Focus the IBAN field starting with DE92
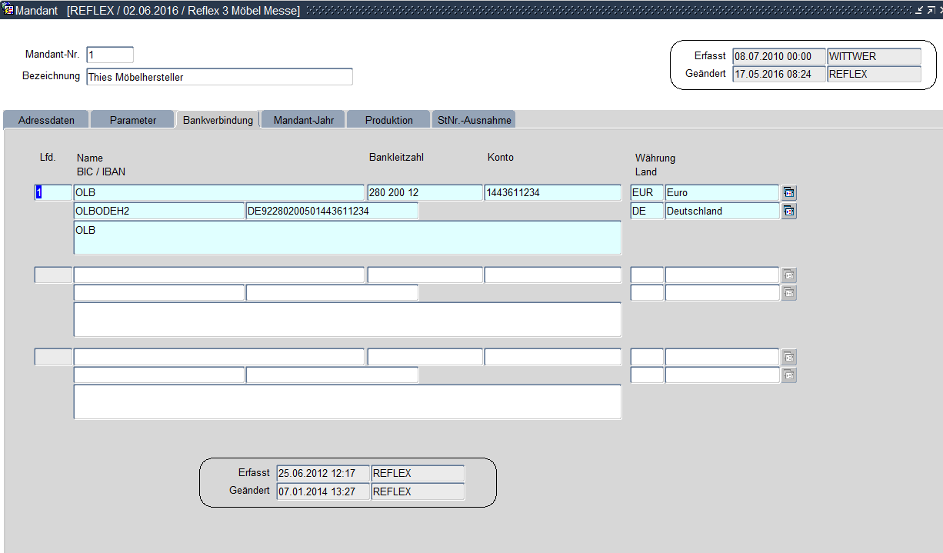Viewport: 943px width, 553px height. [x=332, y=212]
